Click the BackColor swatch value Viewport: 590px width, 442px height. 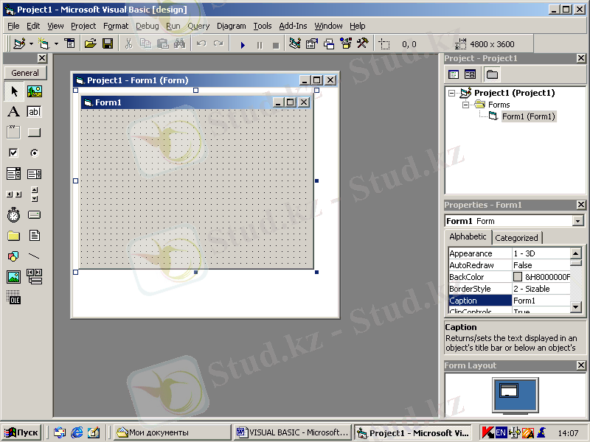[x=518, y=277]
